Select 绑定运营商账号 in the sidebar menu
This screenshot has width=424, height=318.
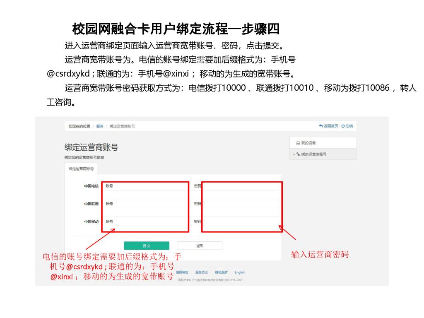(313, 154)
